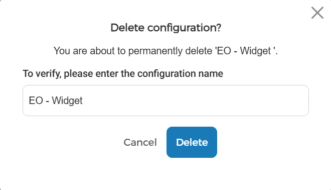
Task: Click the word 'Widget' in the text box
Action: pos(67,101)
